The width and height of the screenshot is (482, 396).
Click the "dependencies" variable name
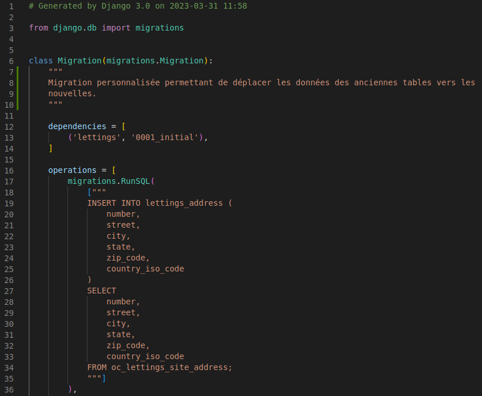click(77, 126)
